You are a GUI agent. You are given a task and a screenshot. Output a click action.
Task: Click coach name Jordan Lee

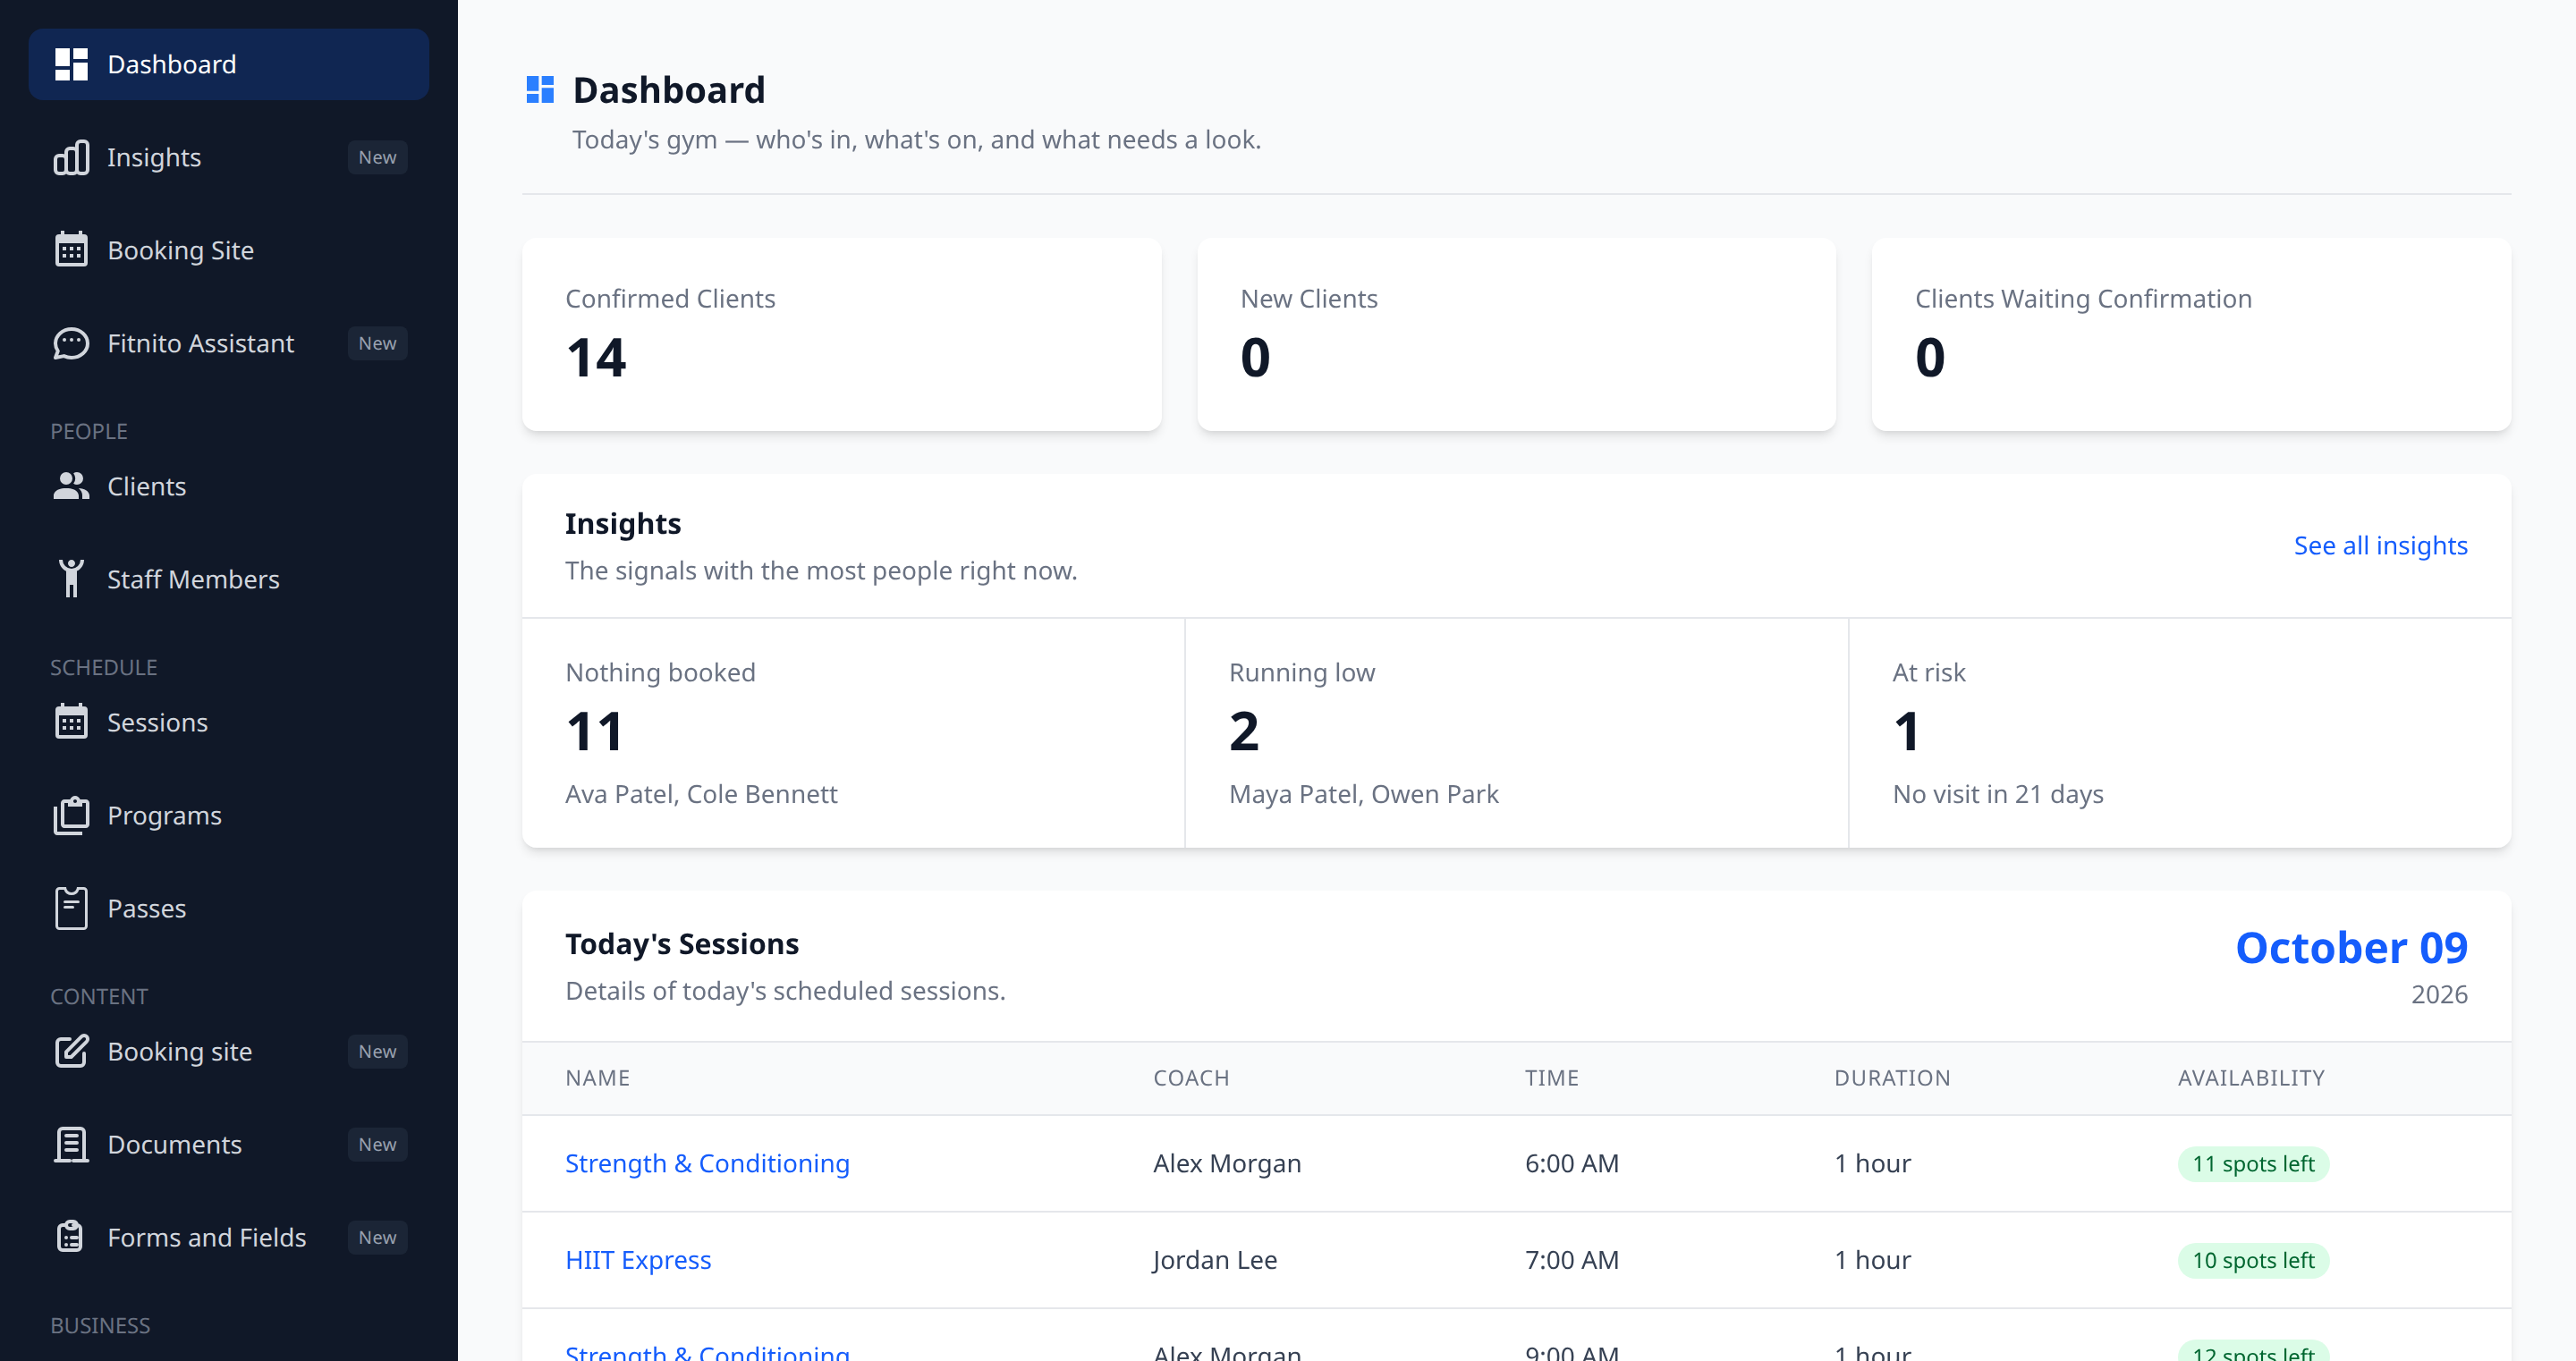pos(1214,1259)
